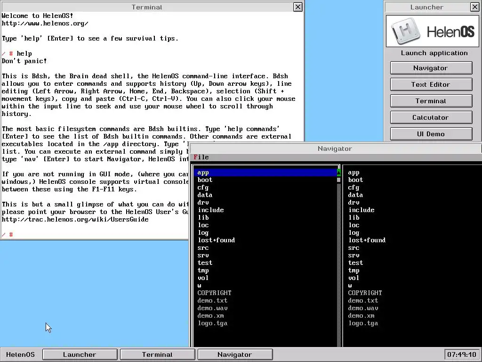Launch UI Demo application
This screenshot has width=482, height=362.
431,134
